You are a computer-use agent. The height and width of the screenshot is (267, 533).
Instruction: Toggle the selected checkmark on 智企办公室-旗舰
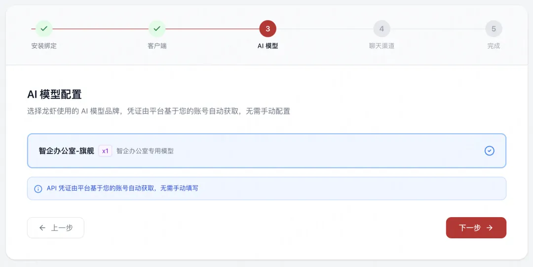coord(489,151)
